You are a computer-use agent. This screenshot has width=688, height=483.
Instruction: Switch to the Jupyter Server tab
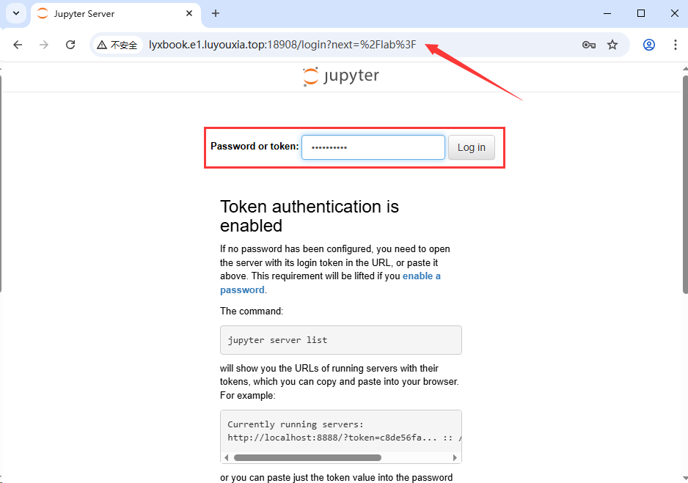coord(103,13)
